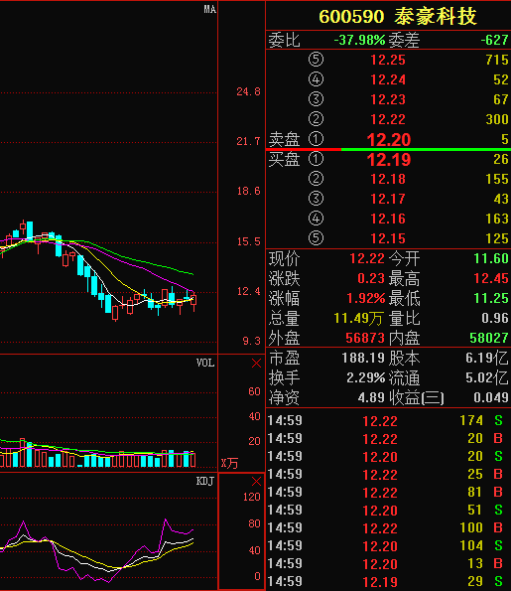This screenshot has height=591, width=511.
Task: Click price axis label 24.8
Action: point(248,91)
